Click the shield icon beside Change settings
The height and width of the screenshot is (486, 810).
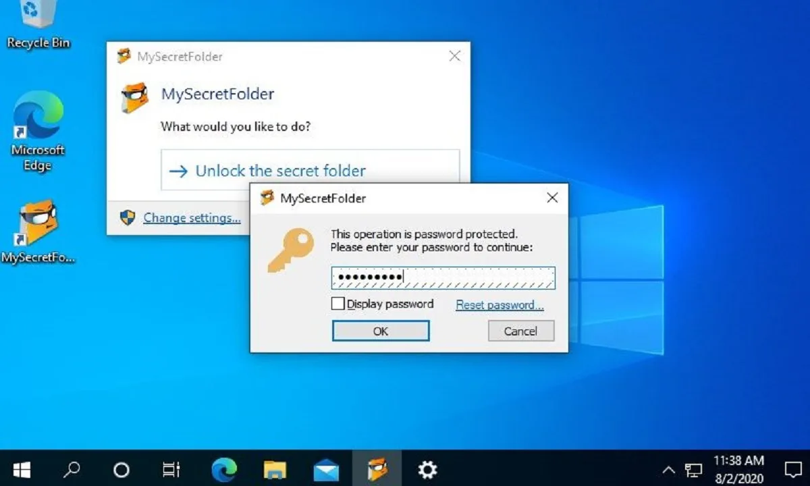tap(128, 217)
